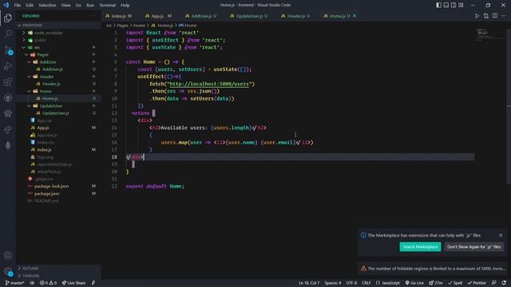Click Live Share in status bar
Viewport: 511px width, 287px height.
73,283
